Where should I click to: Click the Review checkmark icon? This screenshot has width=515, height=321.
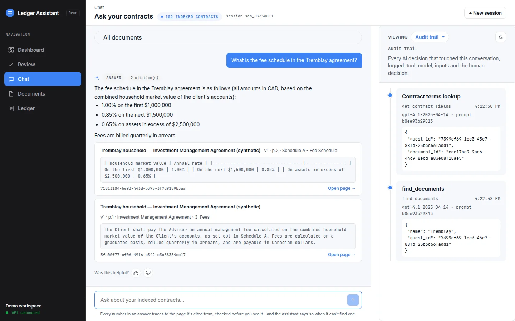point(11,65)
